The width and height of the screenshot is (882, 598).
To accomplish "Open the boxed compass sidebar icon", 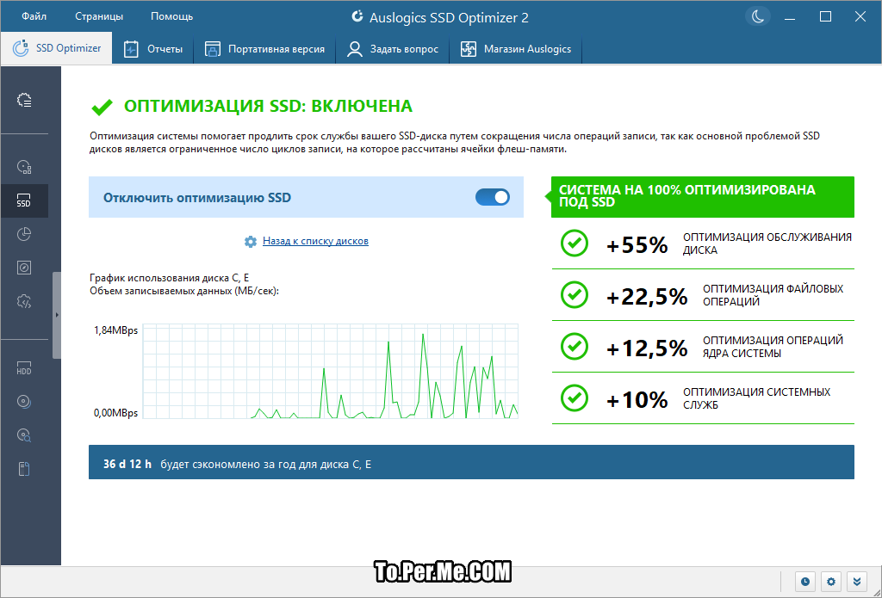I will [24, 268].
